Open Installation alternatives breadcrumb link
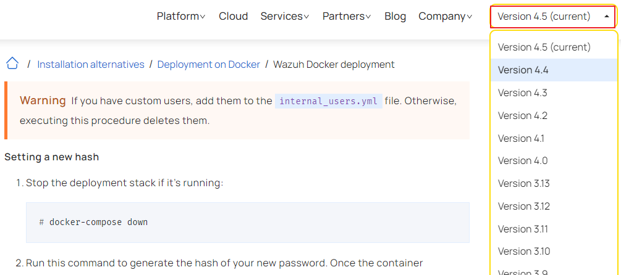 click(91, 65)
